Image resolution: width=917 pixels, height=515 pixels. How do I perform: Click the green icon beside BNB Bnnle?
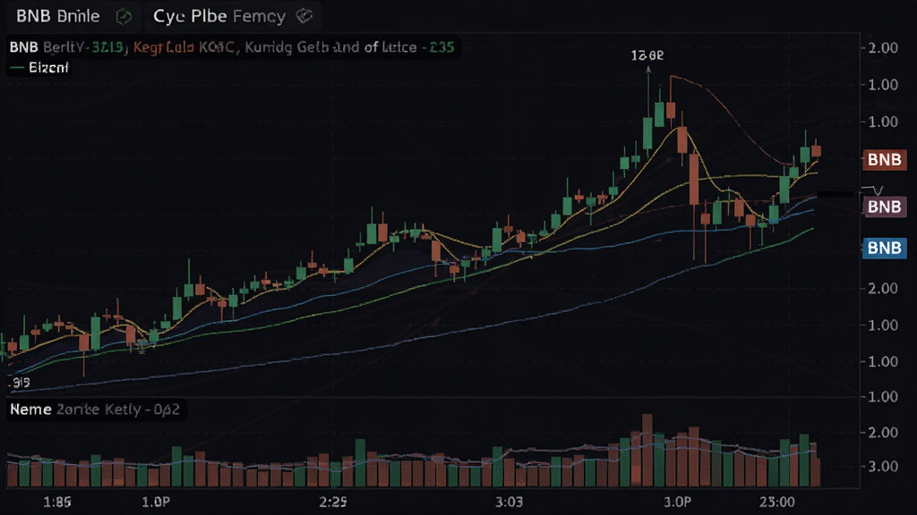124,16
